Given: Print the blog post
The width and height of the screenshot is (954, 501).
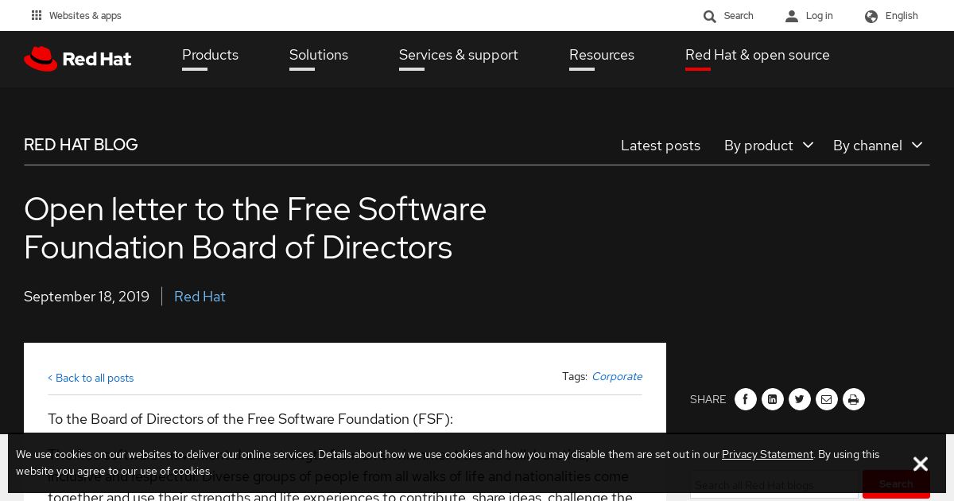Looking at the screenshot, I should [x=854, y=399].
